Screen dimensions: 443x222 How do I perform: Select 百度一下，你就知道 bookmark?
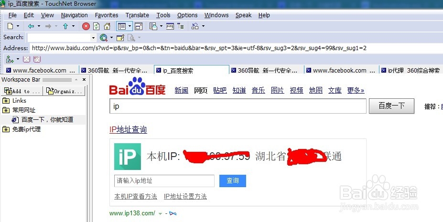click(43, 120)
